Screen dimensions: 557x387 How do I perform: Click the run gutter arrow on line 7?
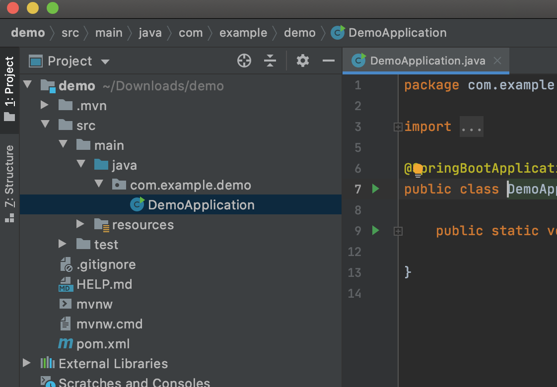(375, 189)
